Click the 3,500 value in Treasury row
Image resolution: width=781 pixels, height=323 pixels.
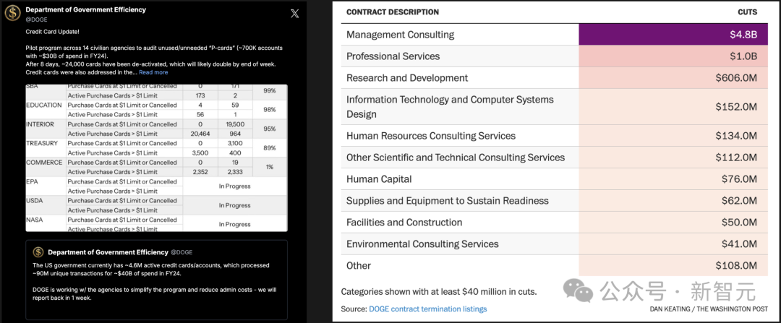[x=200, y=152]
